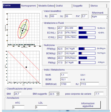111x112 pixels.
Task: Select the ICW(L) value 24,2
Action: point(61,37)
